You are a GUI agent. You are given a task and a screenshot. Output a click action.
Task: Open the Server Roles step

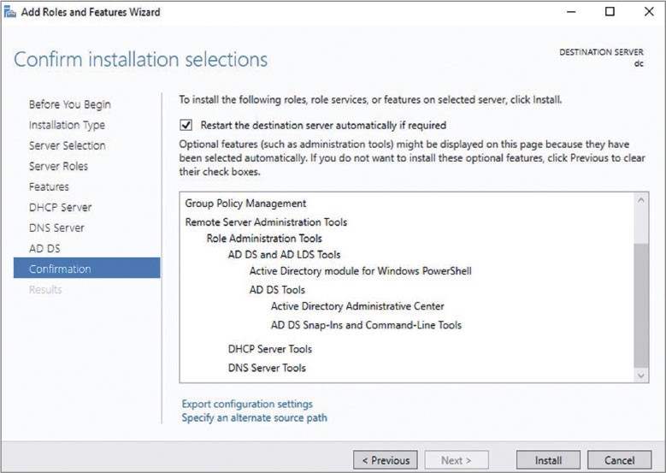point(58,166)
